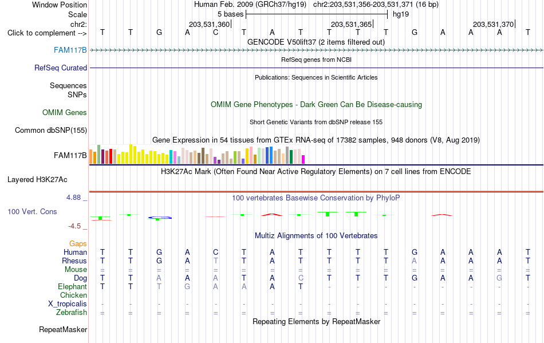Click the dark blue RefSeq Curated gene line

coord(316,68)
